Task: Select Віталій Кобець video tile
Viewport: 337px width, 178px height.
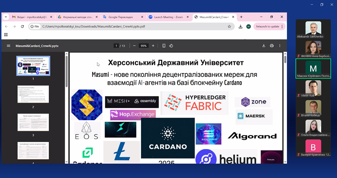Action: pos(313,108)
